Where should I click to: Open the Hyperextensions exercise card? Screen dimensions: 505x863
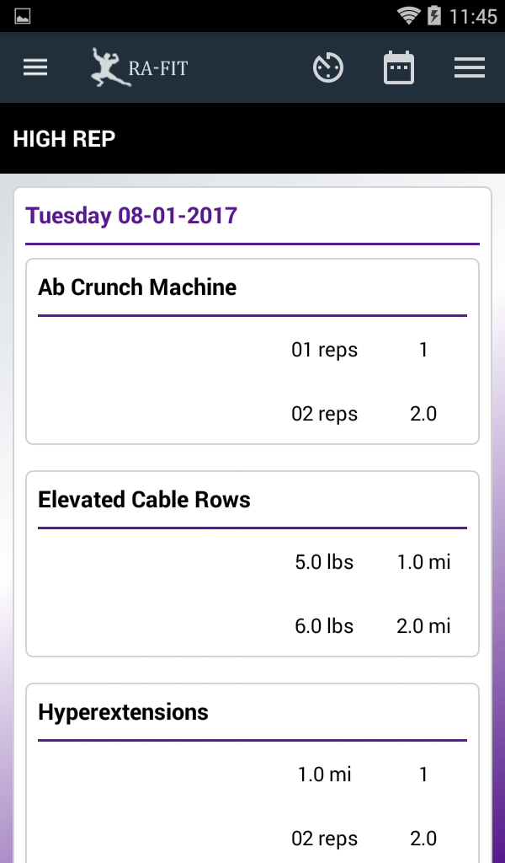pos(123,712)
